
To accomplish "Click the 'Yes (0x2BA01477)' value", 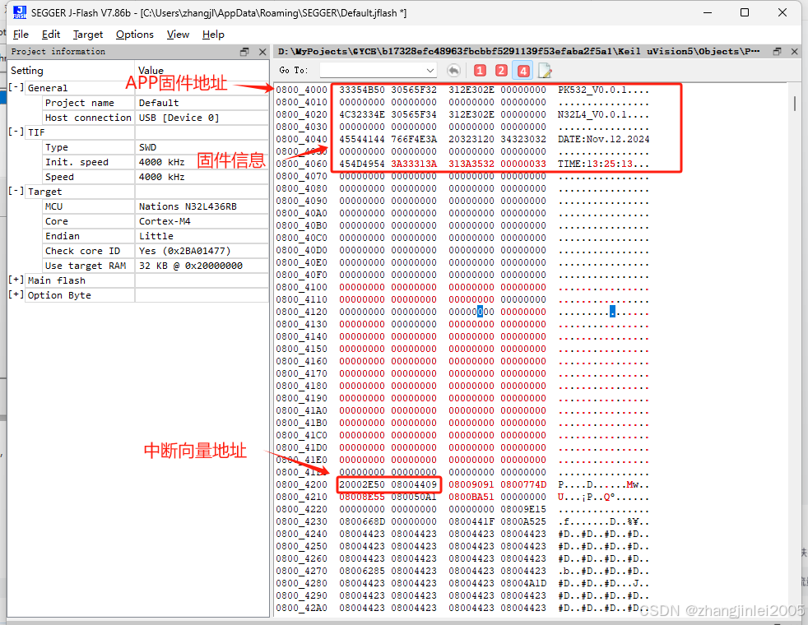I will click(x=184, y=251).
